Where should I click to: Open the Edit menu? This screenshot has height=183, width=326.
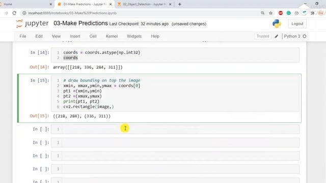coord(39,36)
